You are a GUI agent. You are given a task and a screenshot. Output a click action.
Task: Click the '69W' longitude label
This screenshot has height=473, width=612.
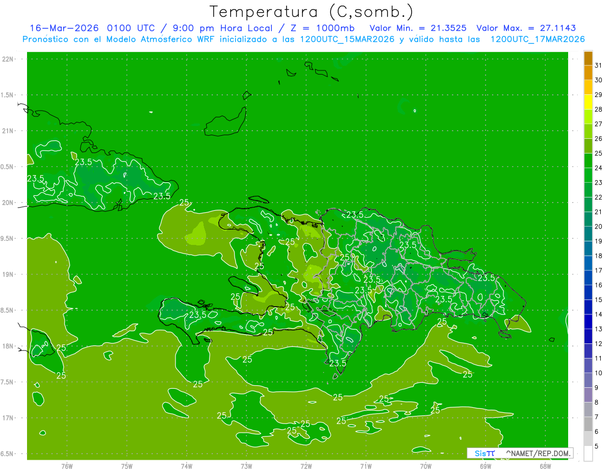[486, 466]
